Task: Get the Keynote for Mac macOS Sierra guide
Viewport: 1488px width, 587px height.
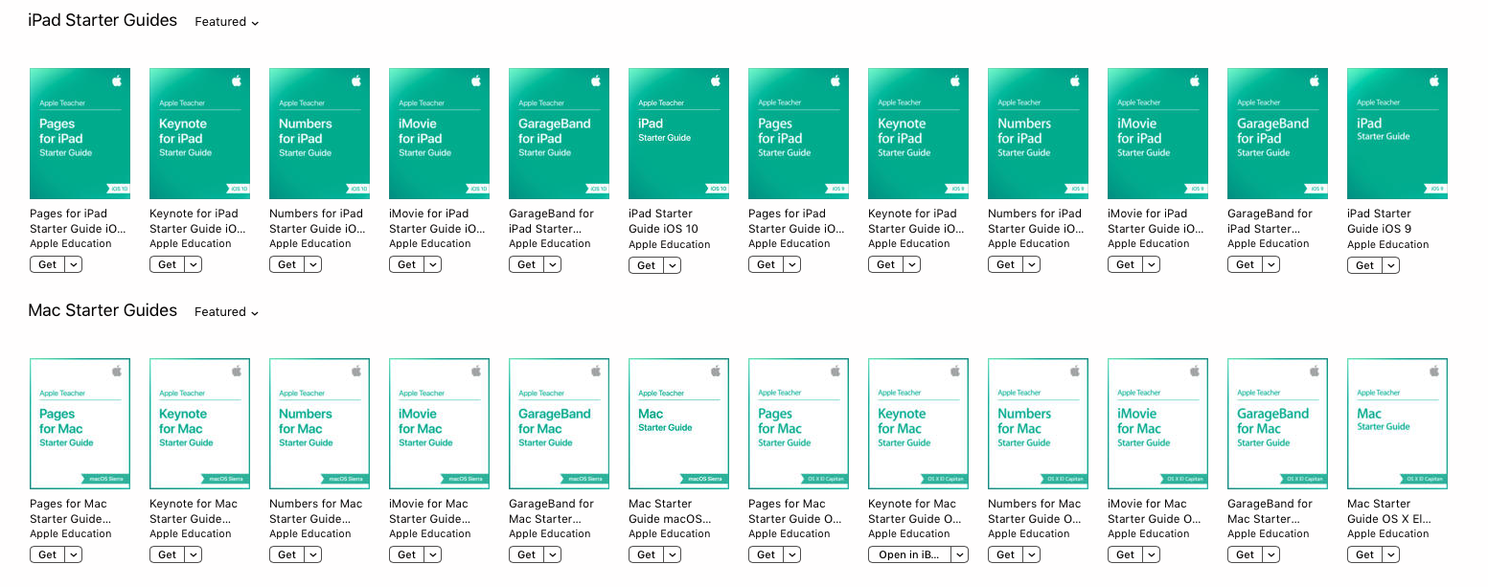Action: (168, 554)
